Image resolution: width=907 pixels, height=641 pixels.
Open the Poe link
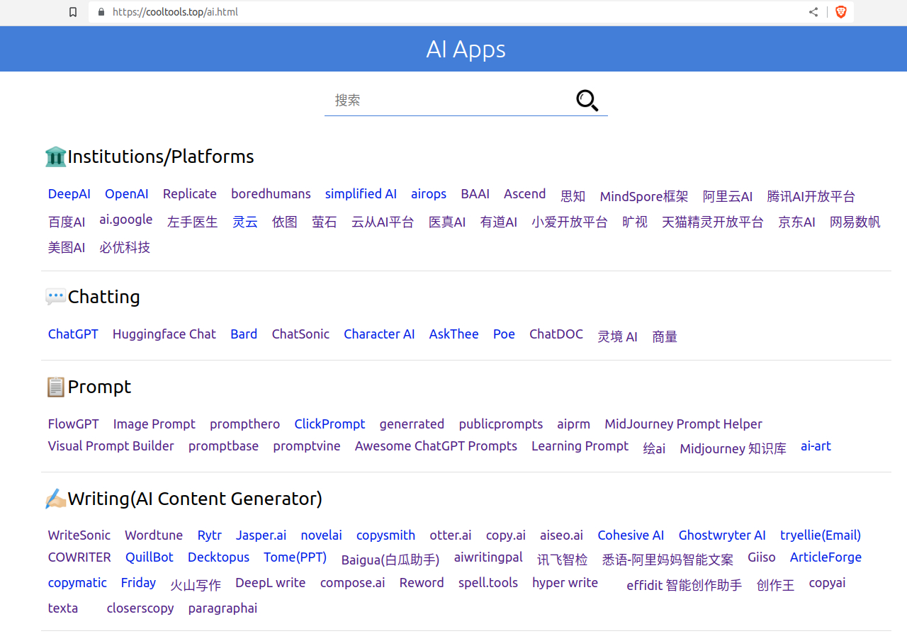(504, 334)
